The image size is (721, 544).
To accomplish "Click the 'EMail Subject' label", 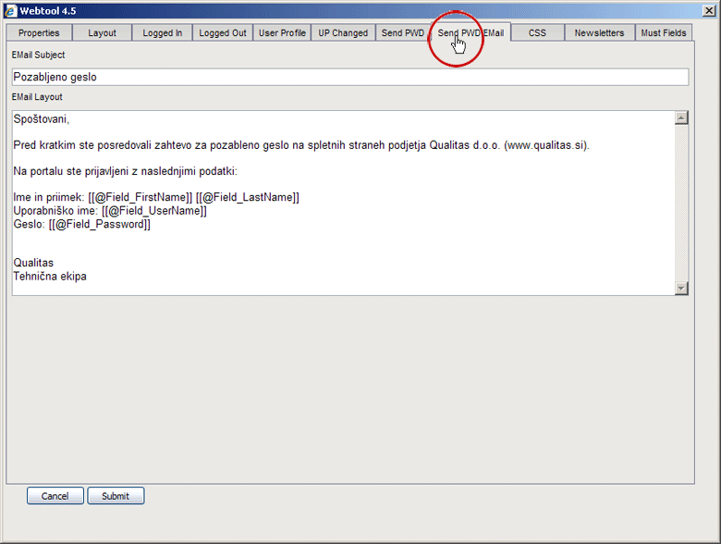I will (39, 55).
